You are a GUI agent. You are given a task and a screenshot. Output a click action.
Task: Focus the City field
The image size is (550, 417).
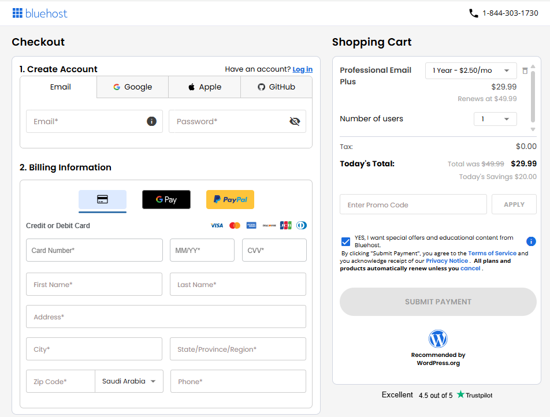(94, 349)
